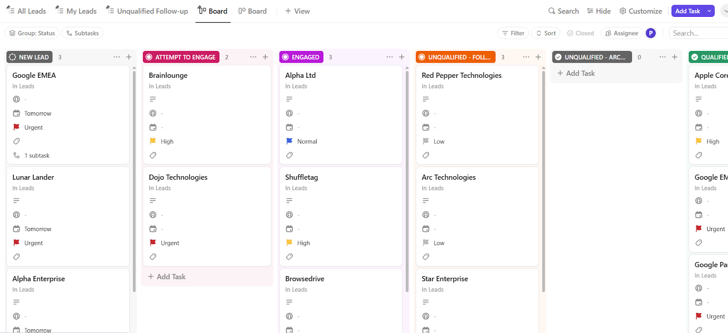728x333 pixels.
Task: Click the plus icon in NEW LEAD column
Action: [x=129, y=57]
